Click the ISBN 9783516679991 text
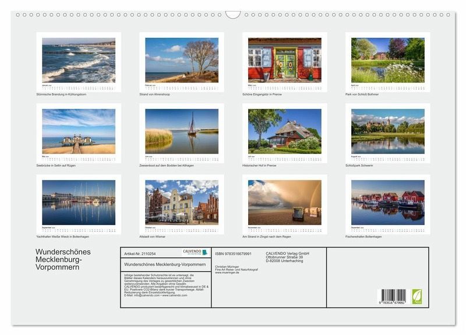This screenshot has height=336, width=466. [x=233, y=254]
